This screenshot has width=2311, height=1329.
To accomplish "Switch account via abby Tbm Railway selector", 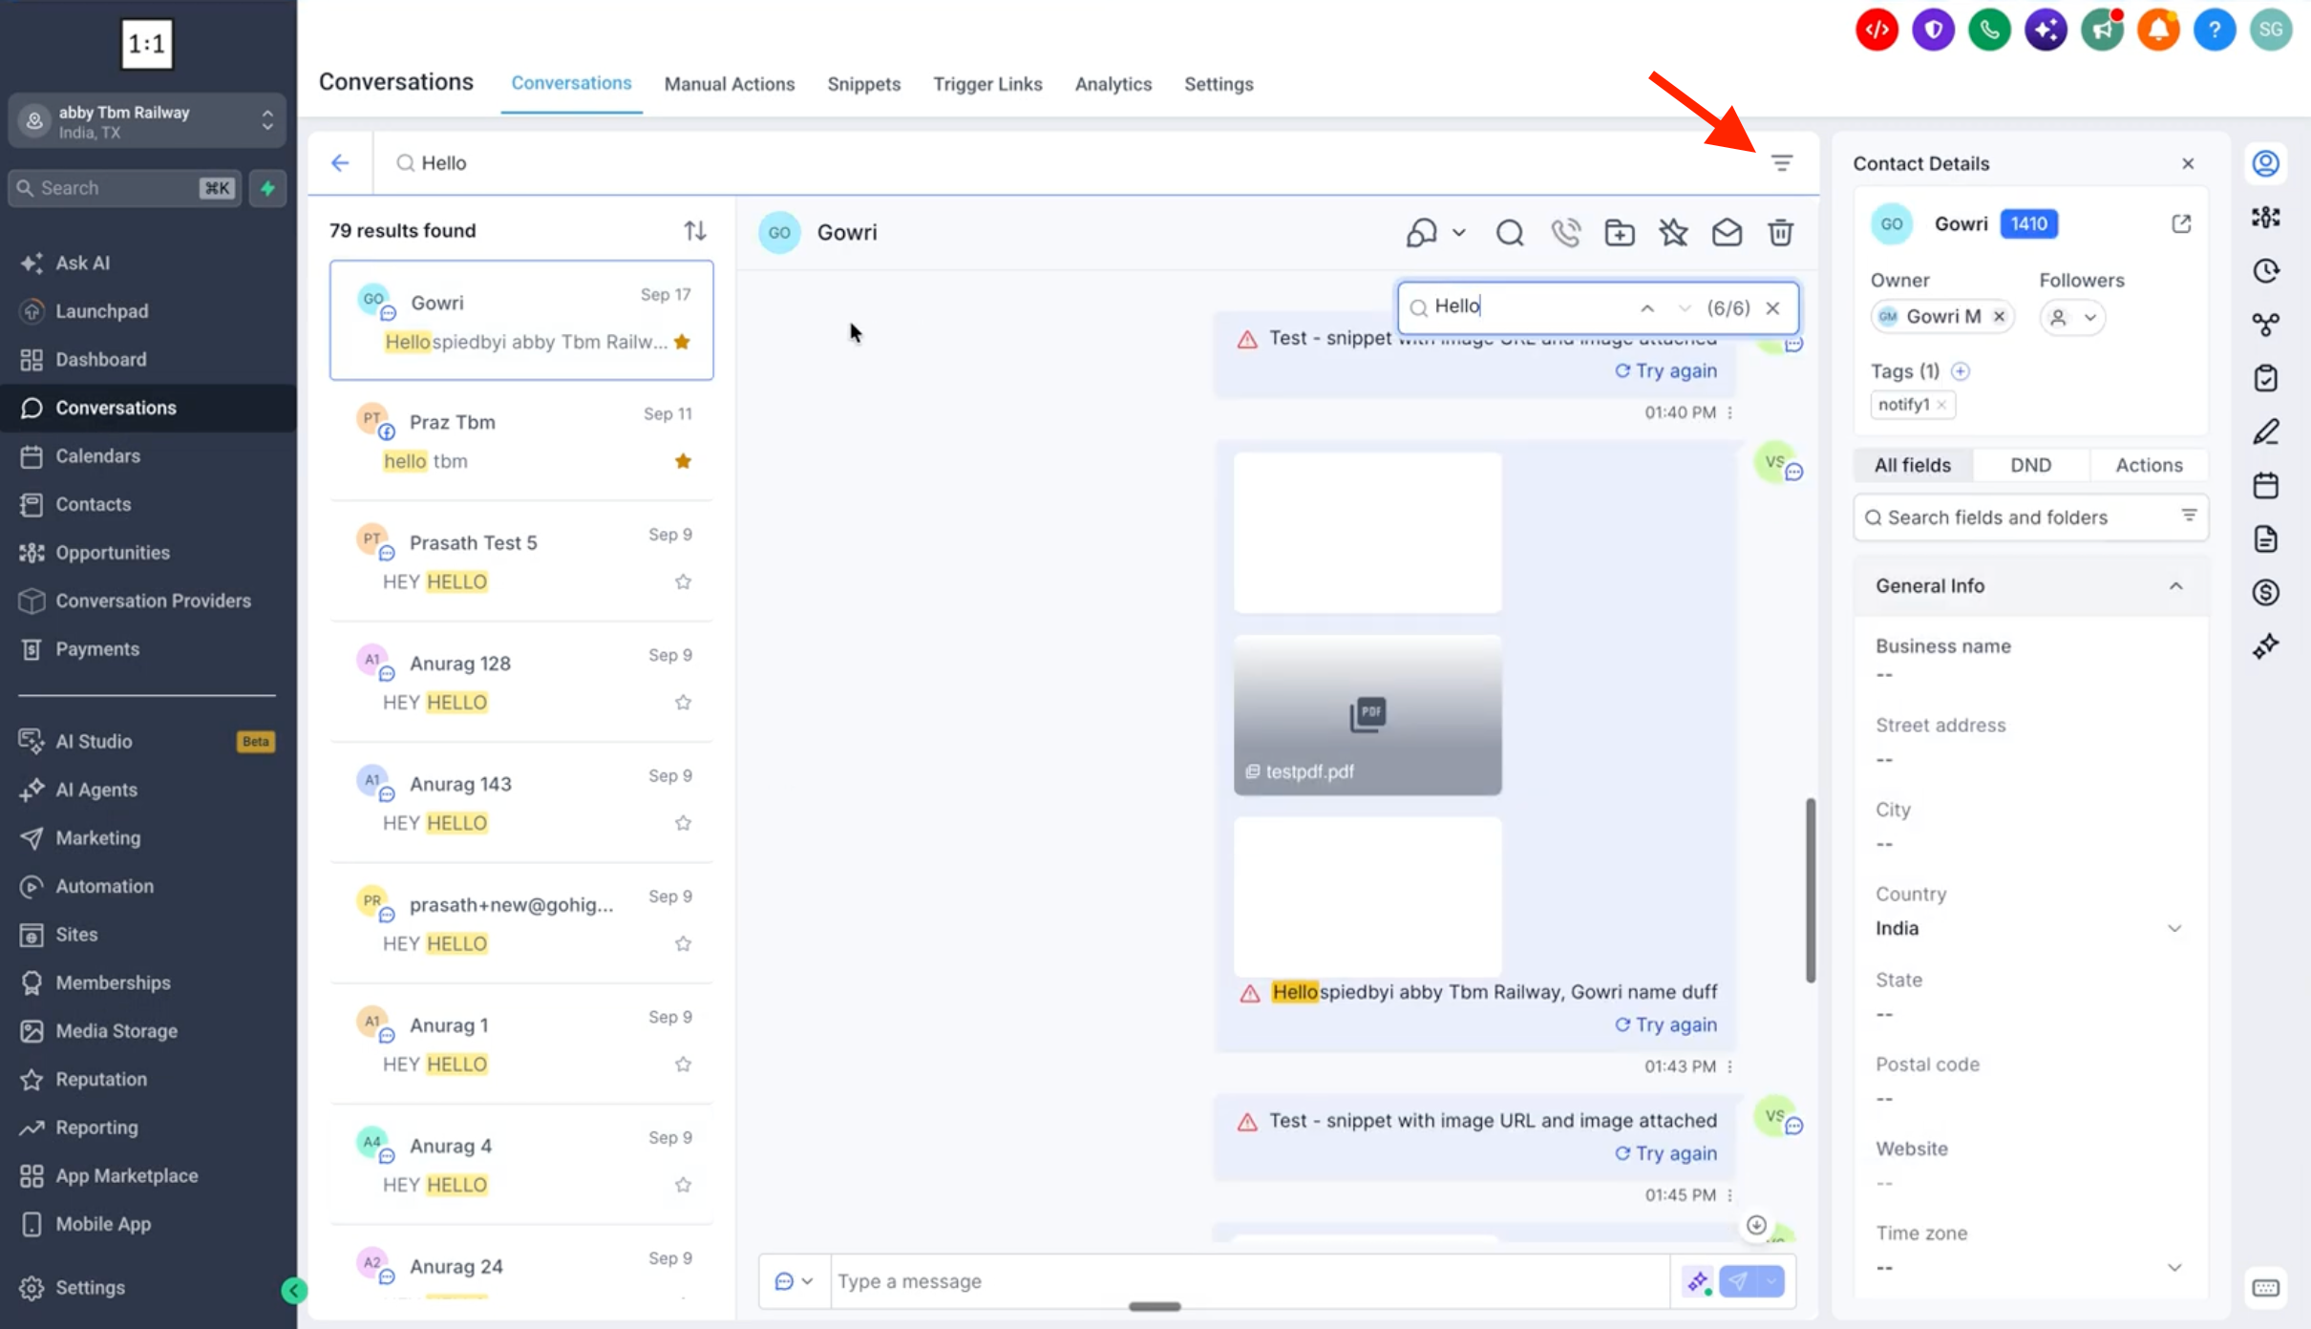I will click(147, 121).
